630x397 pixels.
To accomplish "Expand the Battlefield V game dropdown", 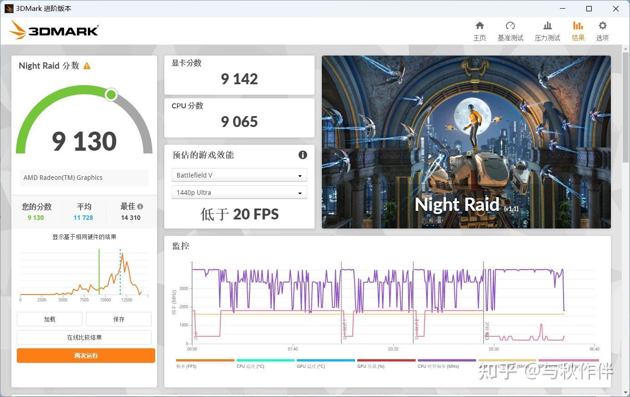I will (239, 175).
